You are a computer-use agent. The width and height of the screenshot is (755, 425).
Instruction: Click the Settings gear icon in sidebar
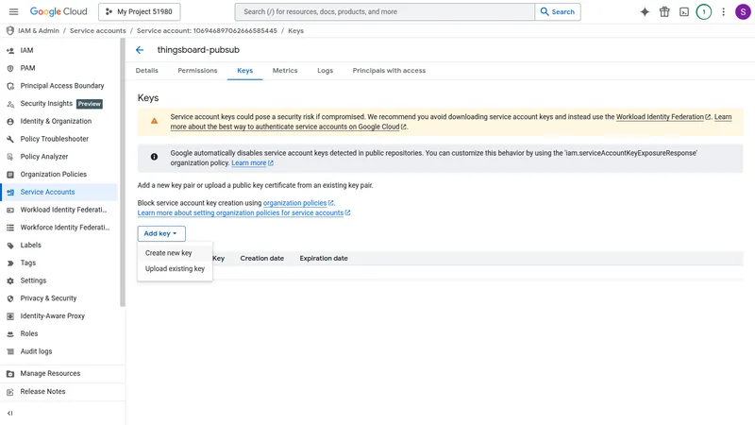click(10, 280)
